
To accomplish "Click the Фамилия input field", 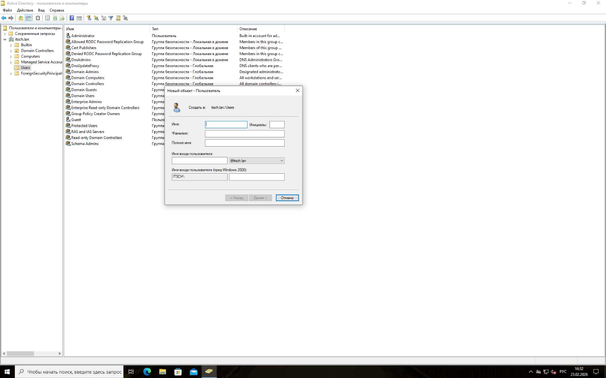I will [245, 134].
